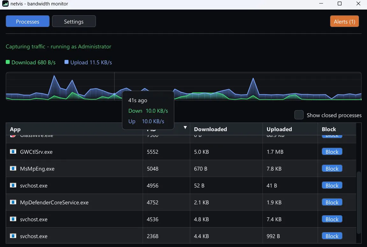Click the blue Upload legend swatch
The image size is (367, 247).
[67, 62]
